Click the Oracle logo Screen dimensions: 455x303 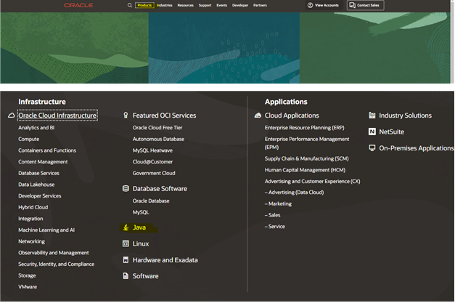[x=78, y=5]
